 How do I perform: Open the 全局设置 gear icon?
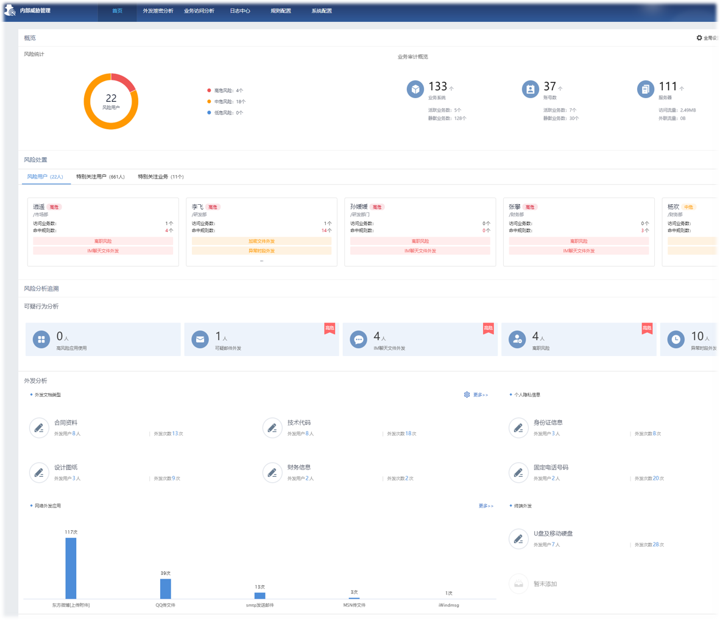pyautogui.click(x=699, y=38)
